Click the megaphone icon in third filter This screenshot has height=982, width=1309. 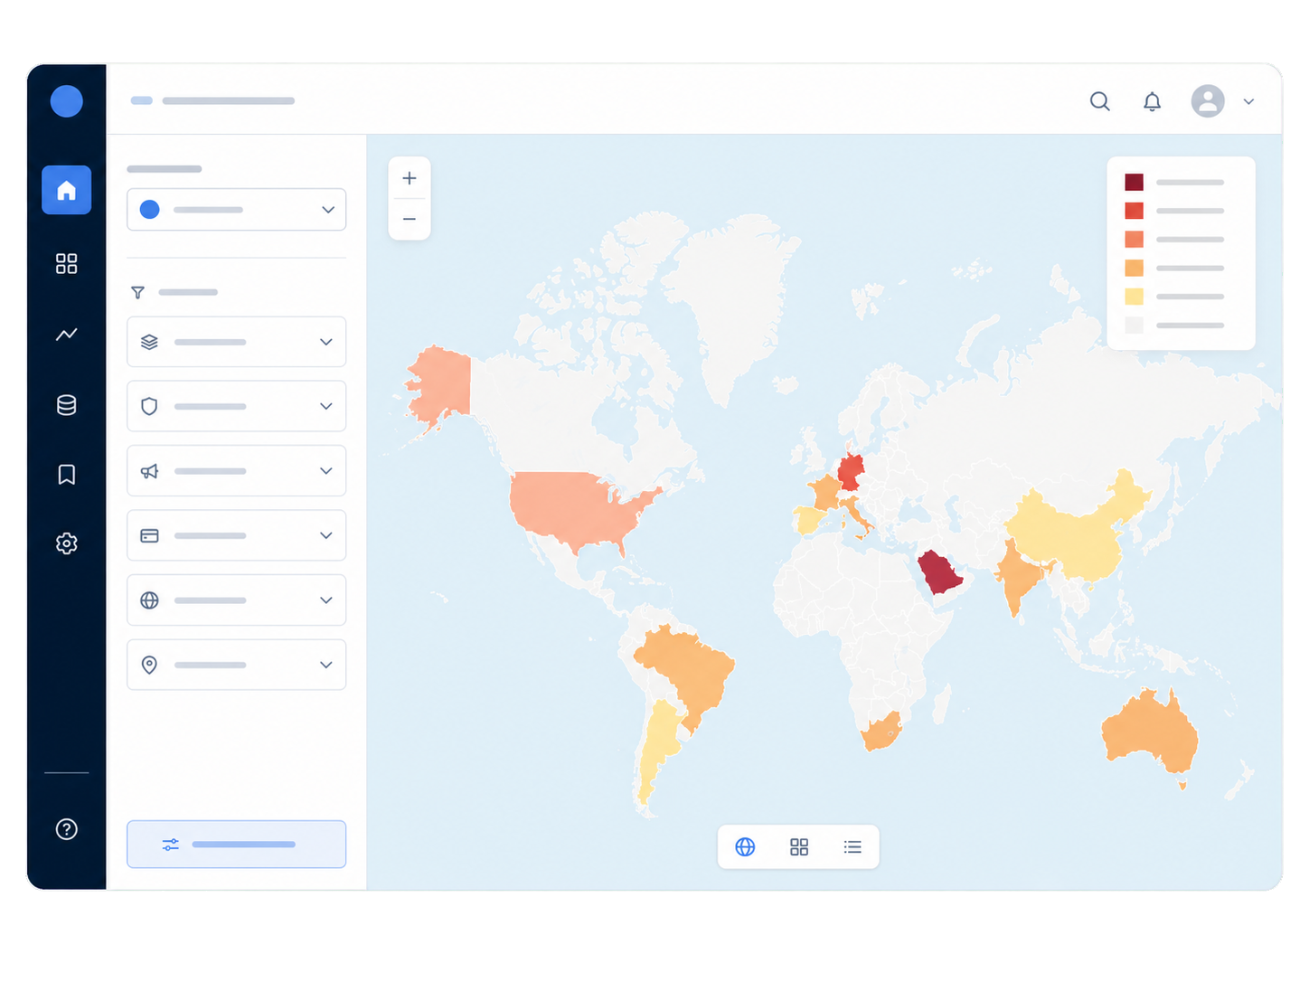[149, 471]
